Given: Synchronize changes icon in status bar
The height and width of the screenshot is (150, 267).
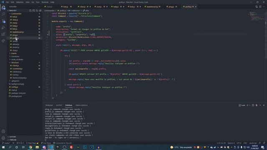Looking at the screenshot, I should [x=13, y=143].
